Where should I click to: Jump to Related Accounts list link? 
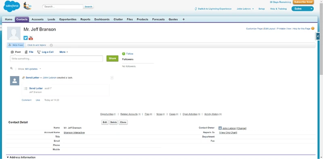coord(129,114)
